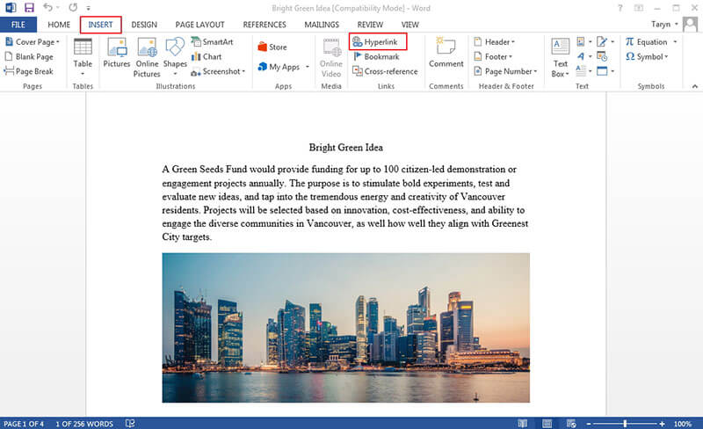Insert a Chart
Screen dimensions: 703x429
pos(207,56)
